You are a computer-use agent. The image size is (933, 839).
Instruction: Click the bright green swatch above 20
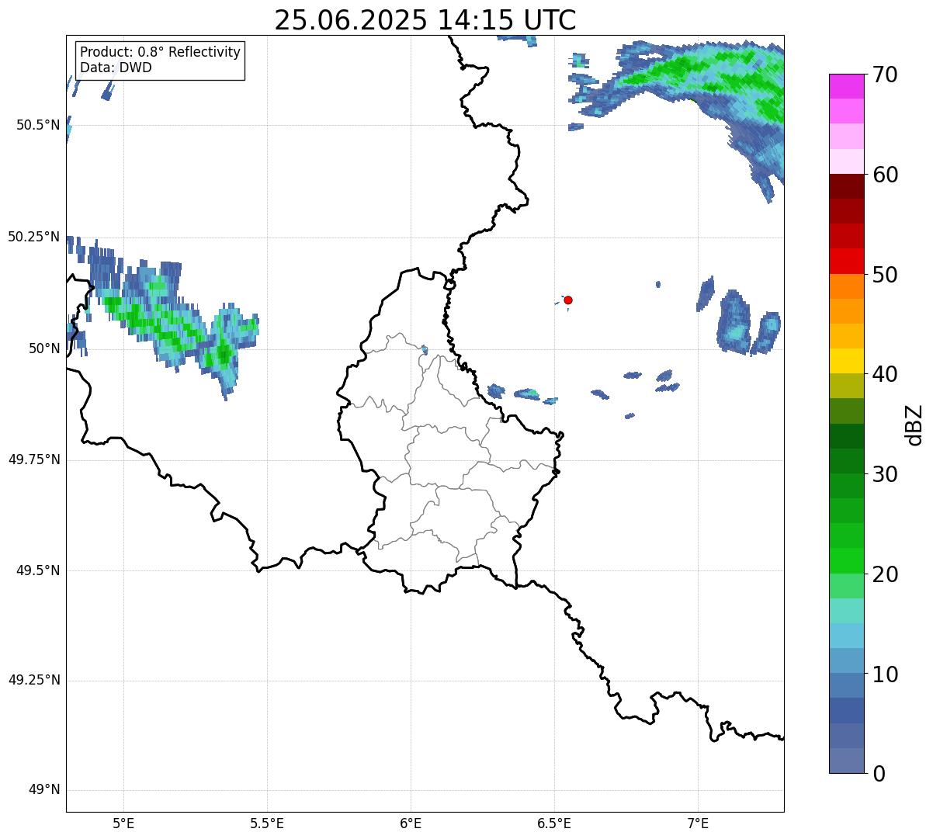click(846, 560)
